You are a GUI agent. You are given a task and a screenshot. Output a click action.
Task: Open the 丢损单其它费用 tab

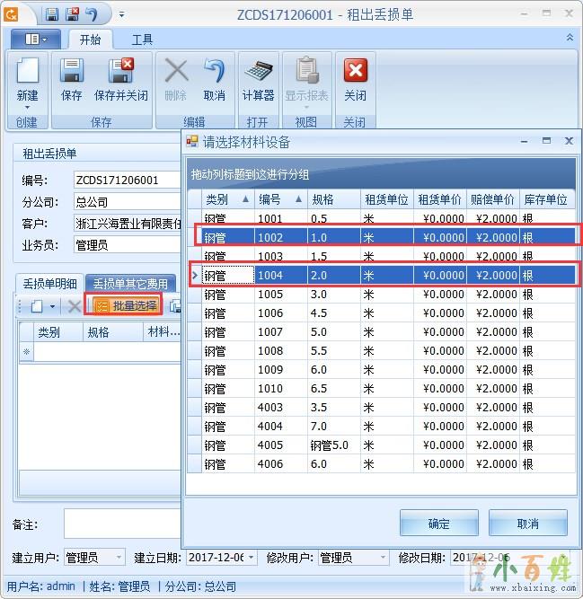tap(131, 284)
